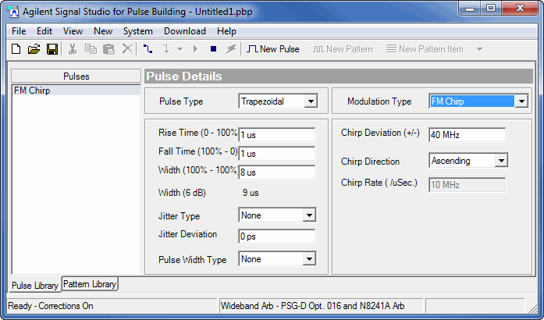
Task: Click the Save disk icon
Action: (52, 49)
